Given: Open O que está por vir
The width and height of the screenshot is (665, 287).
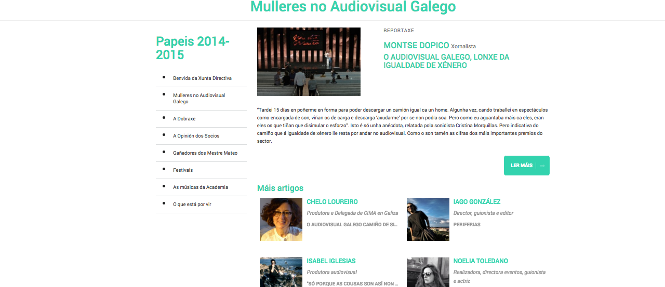Looking at the screenshot, I should (x=192, y=204).
